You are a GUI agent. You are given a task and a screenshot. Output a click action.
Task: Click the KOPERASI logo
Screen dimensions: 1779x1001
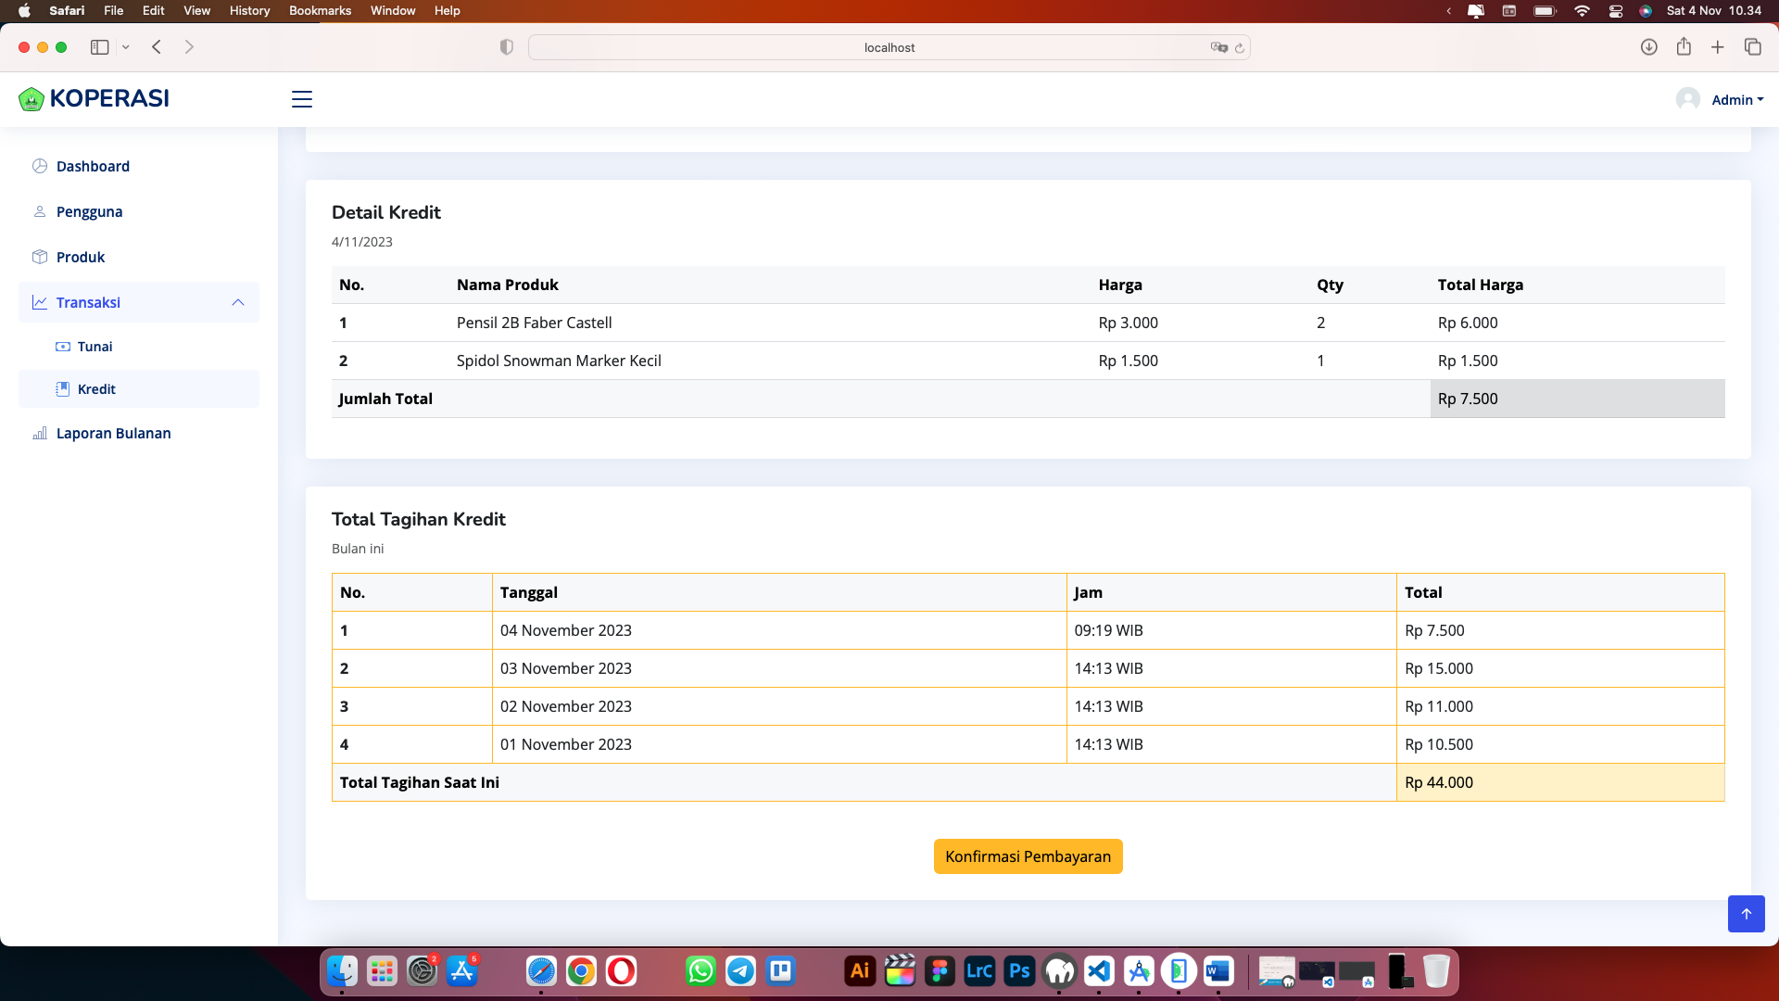click(94, 98)
